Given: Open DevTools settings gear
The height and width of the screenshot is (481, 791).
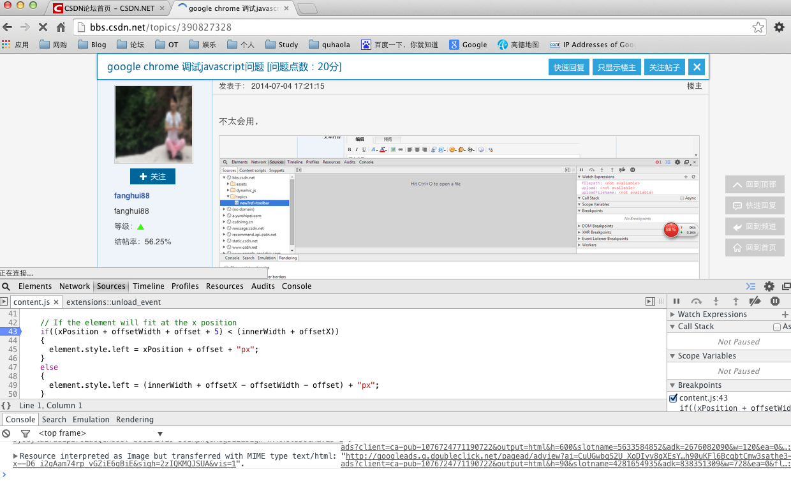Looking at the screenshot, I should click(x=769, y=286).
